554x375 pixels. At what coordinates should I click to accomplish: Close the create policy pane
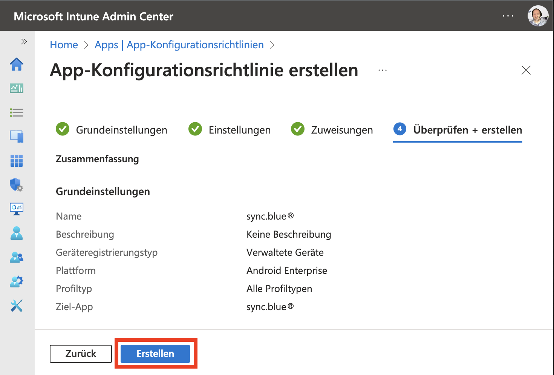click(526, 70)
